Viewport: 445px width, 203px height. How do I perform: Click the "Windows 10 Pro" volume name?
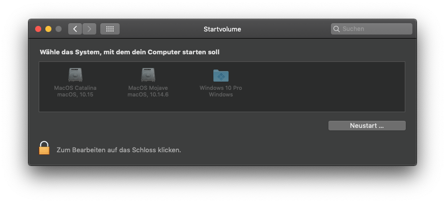(x=220, y=88)
